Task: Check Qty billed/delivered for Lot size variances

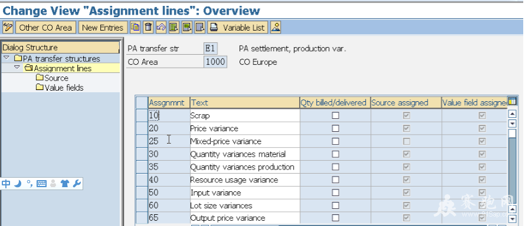Action: click(x=335, y=205)
